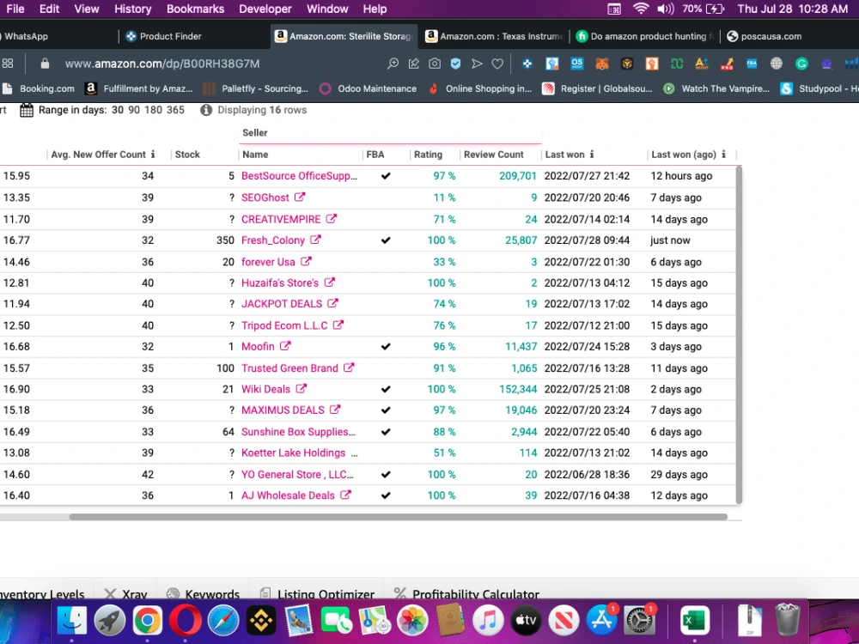The height and width of the screenshot is (644, 859).
Task: Open Google Chrome from the dock
Action: tap(147, 621)
